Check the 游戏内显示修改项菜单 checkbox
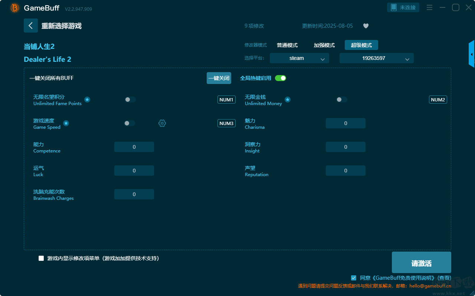 [41, 258]
